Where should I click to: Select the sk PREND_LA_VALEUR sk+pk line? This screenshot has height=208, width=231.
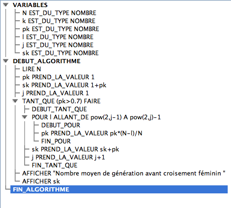(x=75, y=149)
